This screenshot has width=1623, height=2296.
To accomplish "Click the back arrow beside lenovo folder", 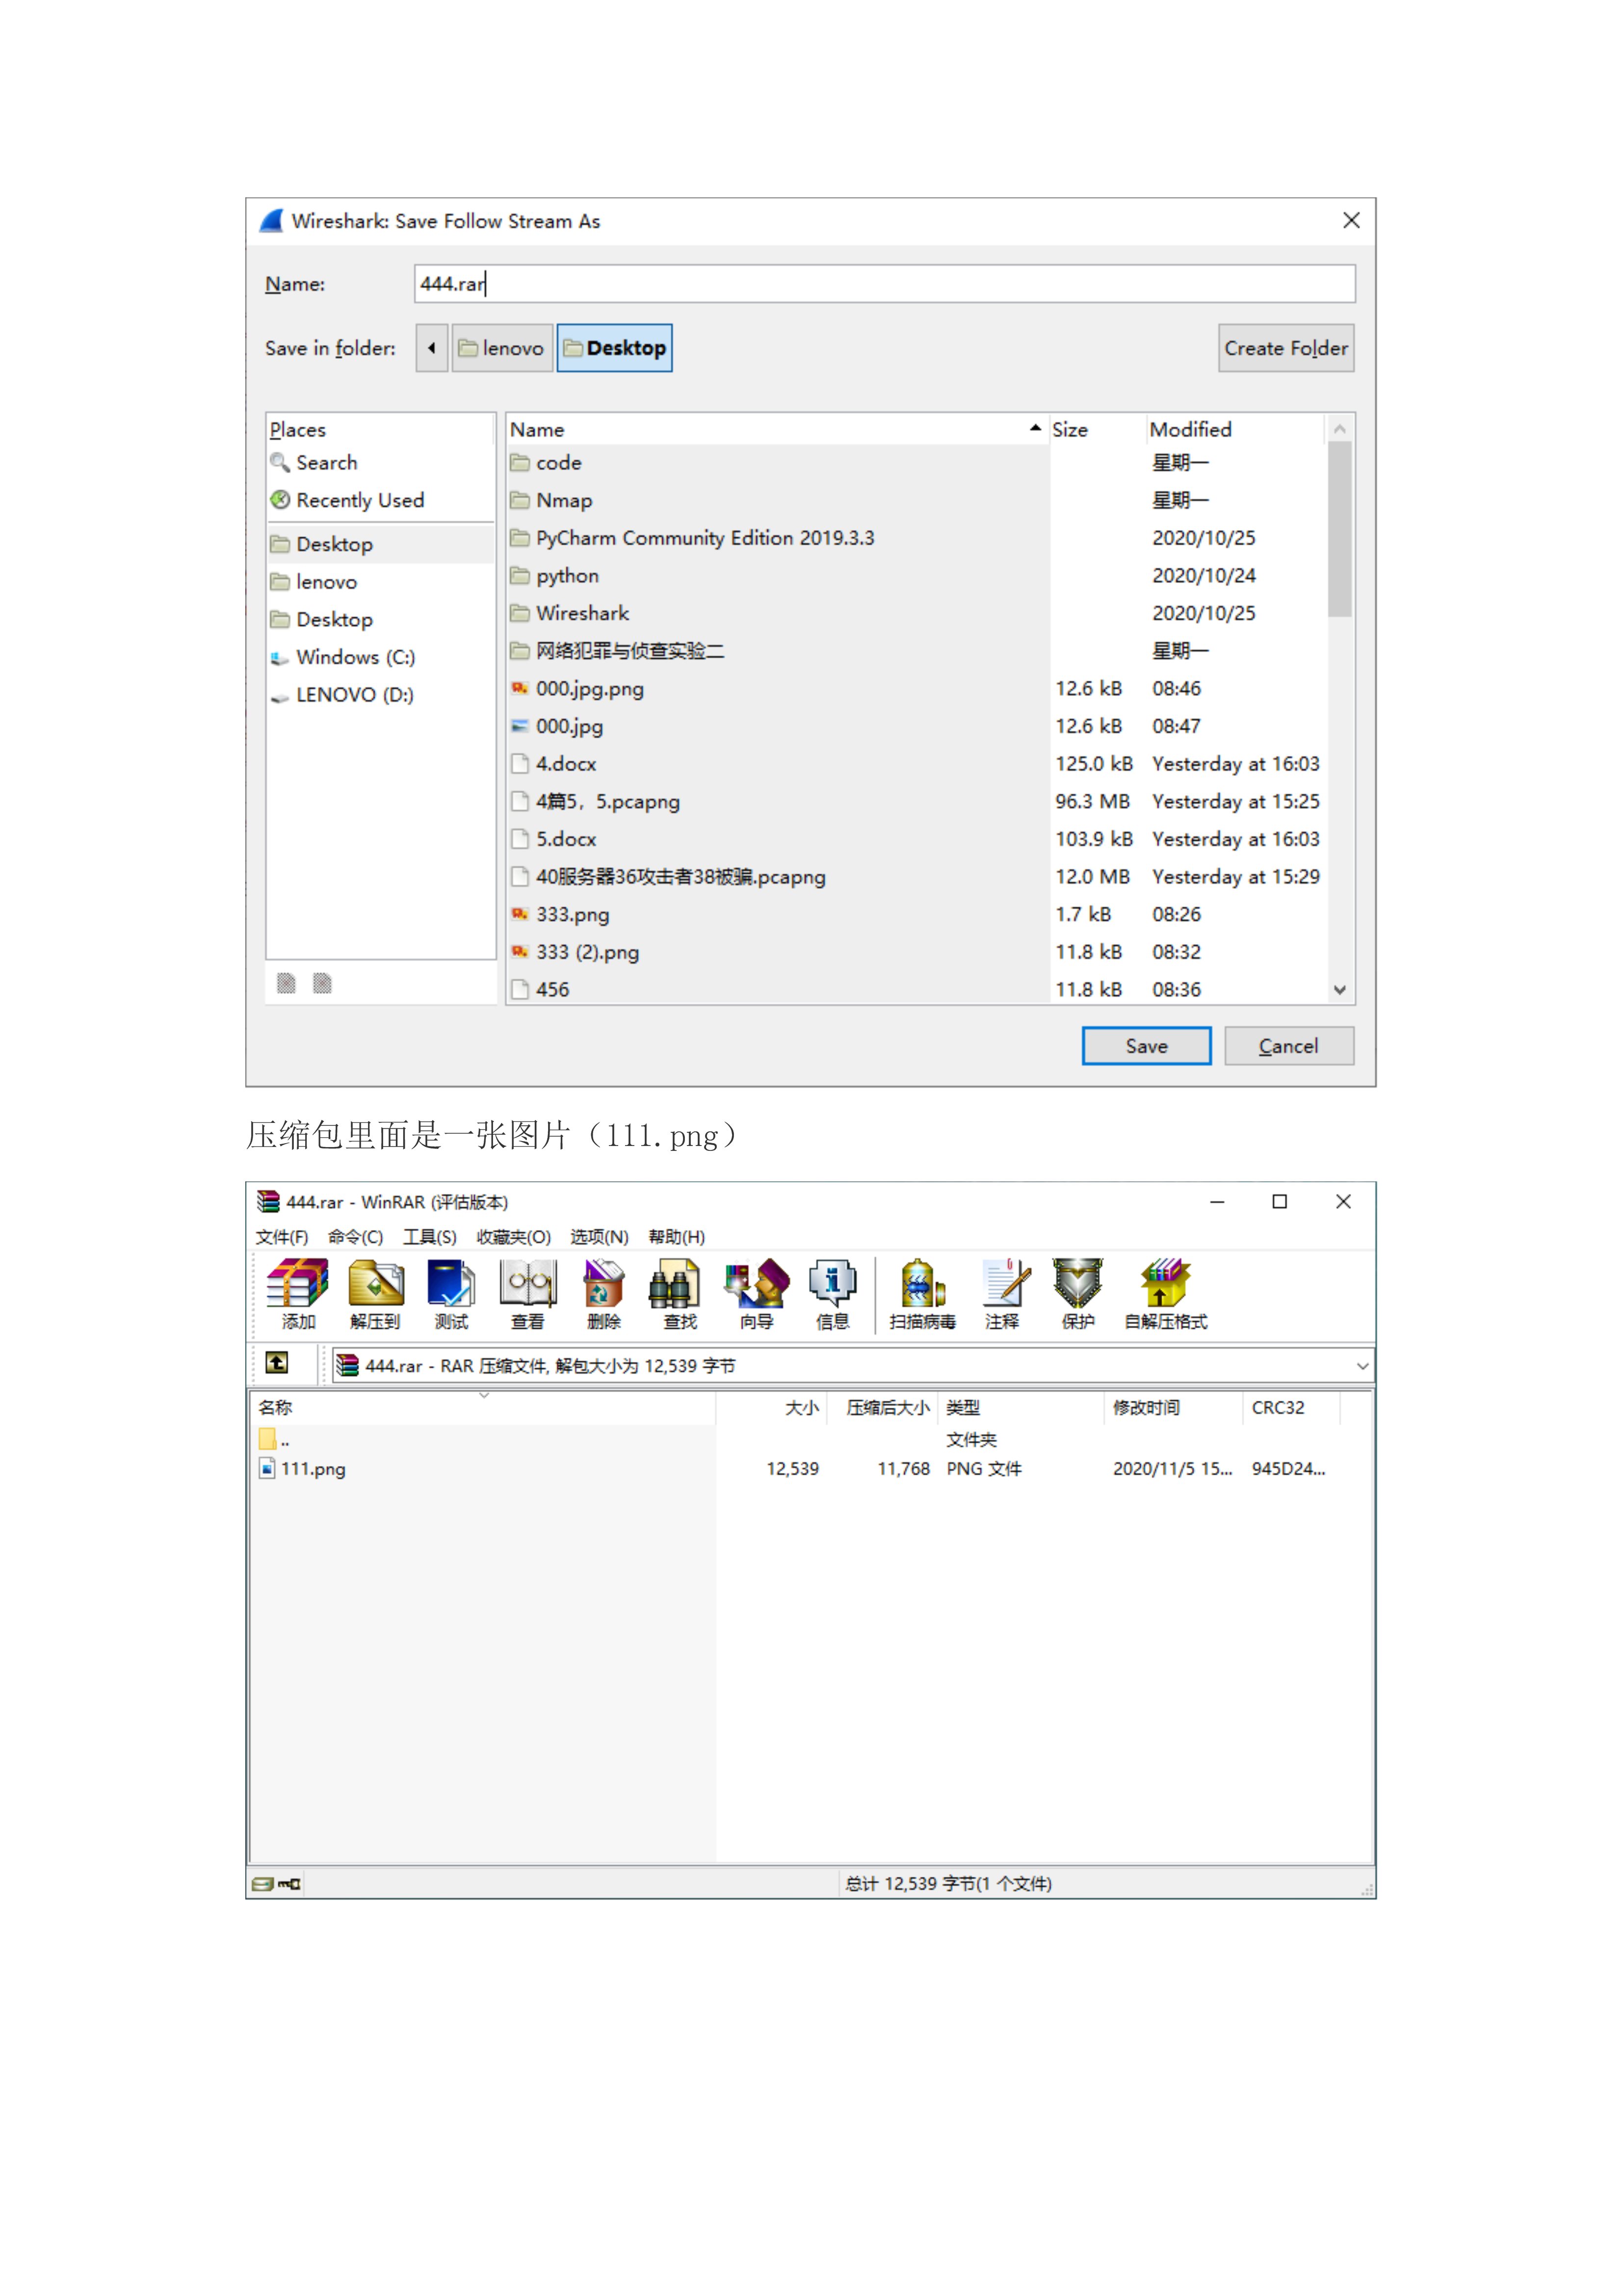I will (432, 348).
